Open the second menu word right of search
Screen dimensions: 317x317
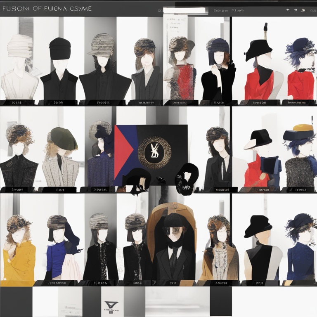[238, 10]
